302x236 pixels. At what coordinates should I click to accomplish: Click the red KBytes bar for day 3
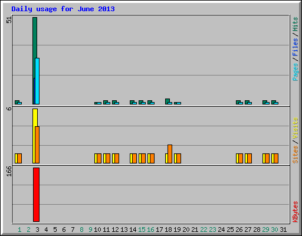point(36,195)
